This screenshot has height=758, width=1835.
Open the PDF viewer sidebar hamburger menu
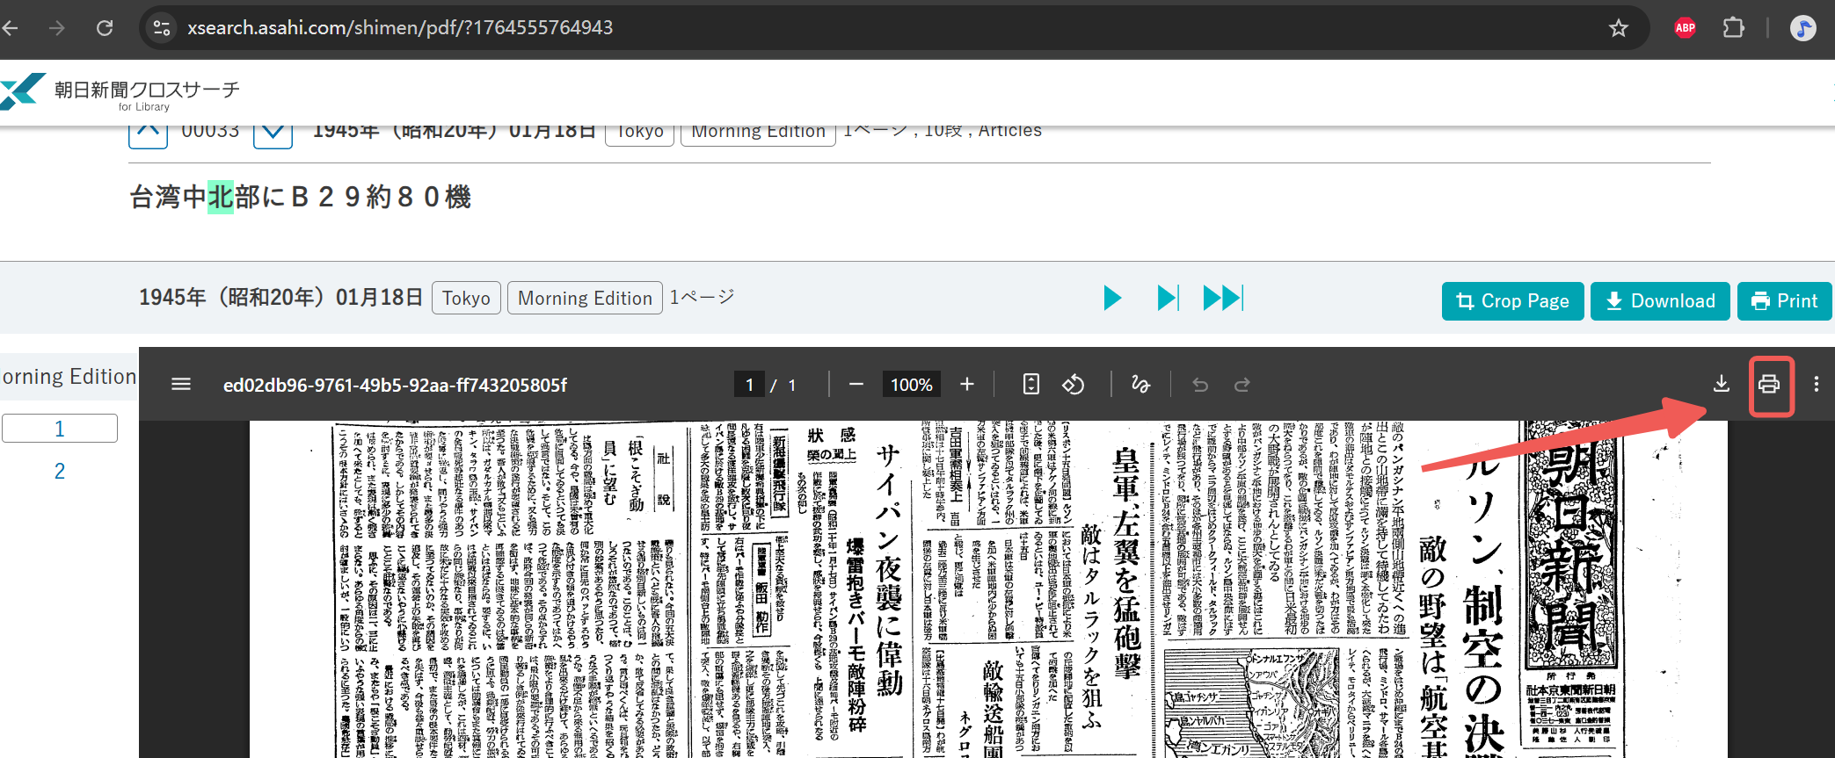click(181, 385)
